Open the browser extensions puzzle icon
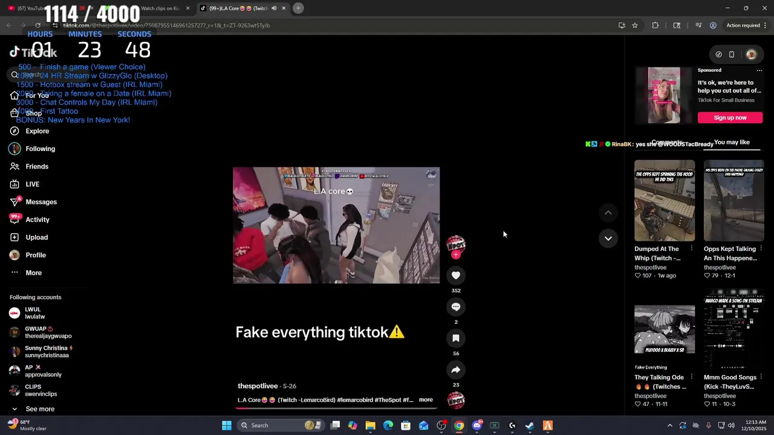Screen dimensions: 774x435 (x=655, y=25)
